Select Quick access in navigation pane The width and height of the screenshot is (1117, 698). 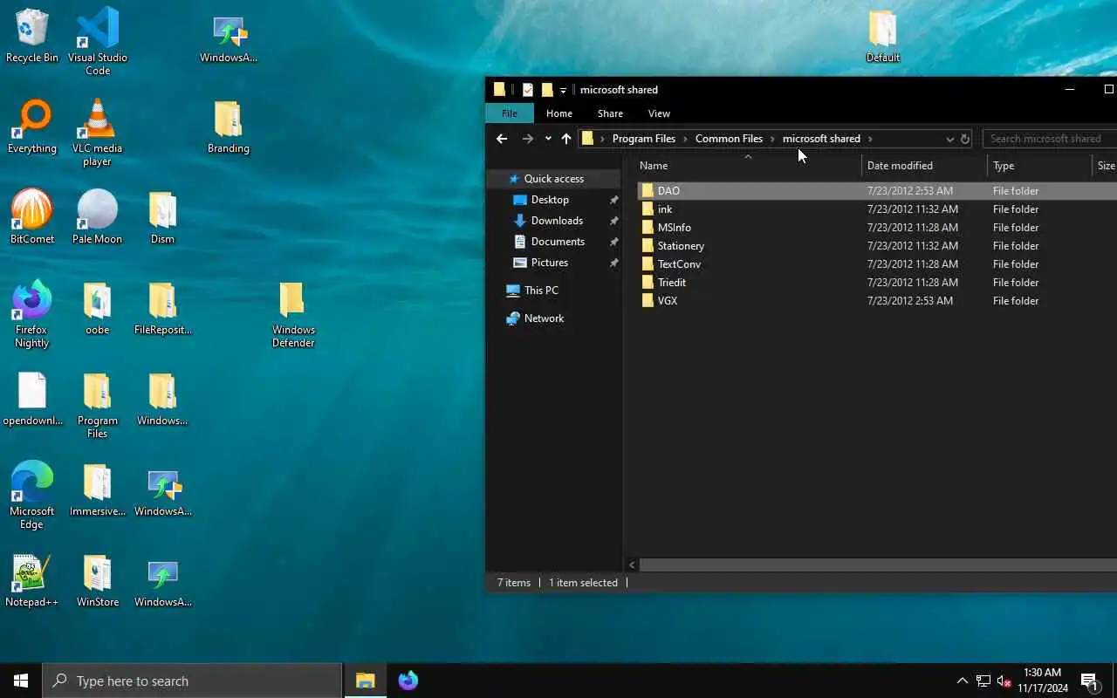click(x=553, y=179)
